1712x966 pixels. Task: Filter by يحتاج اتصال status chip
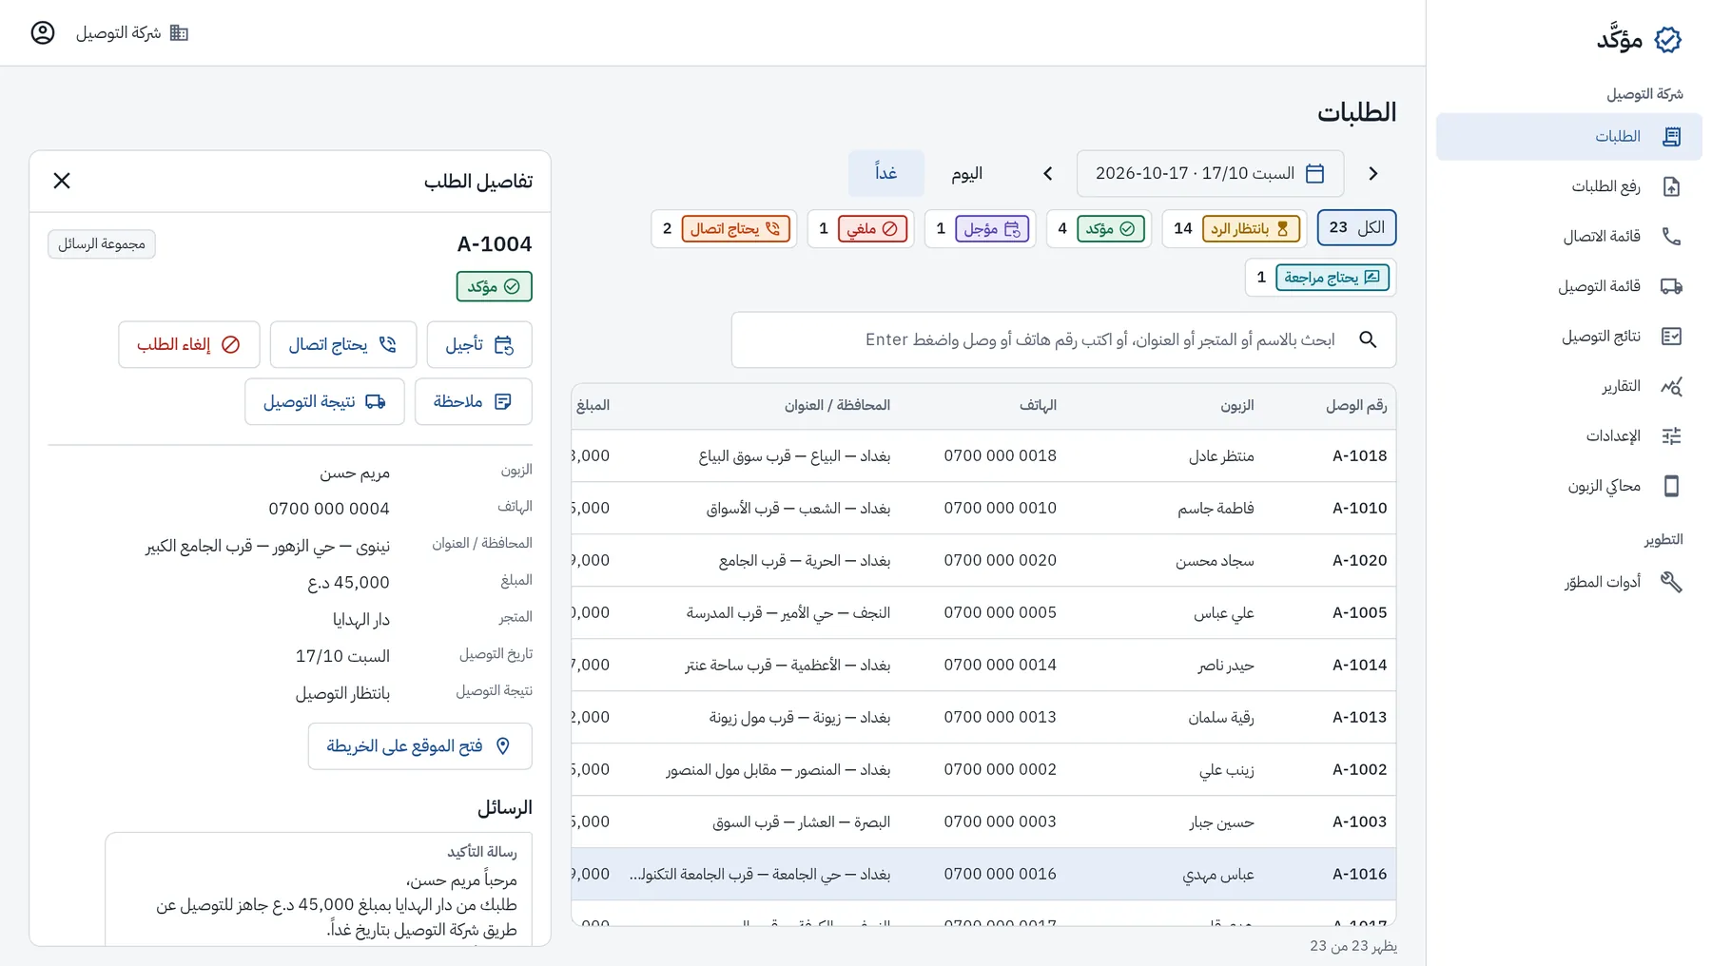724,228
